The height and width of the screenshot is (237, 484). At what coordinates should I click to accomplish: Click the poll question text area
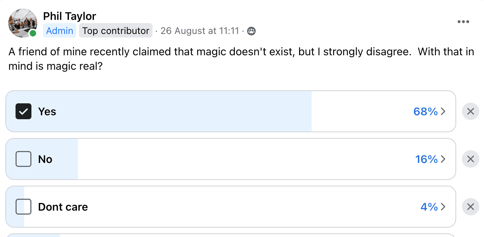181,59
